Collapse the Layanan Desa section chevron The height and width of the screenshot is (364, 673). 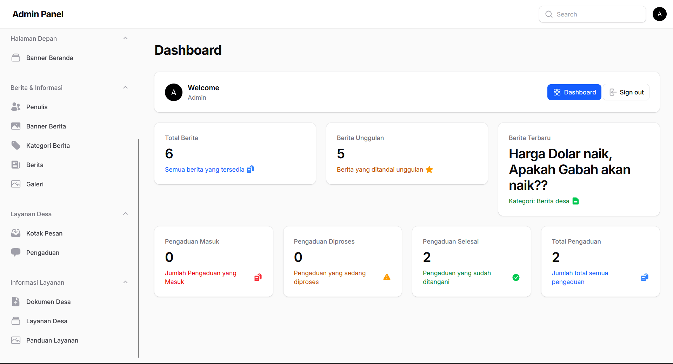tap(125, 214)
